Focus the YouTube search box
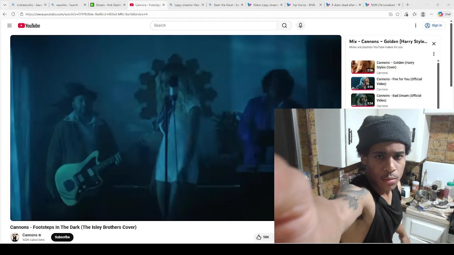This screenshot has width=454, height=255. (214, 25)
